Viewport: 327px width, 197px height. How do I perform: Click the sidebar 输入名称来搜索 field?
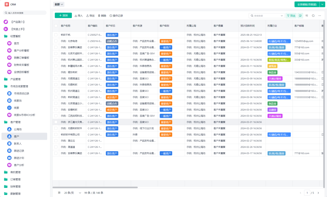[25, 13]
